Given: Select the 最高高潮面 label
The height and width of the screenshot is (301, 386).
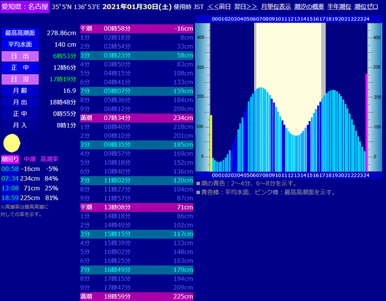Looking at the screenshot, I should point(20,33).
